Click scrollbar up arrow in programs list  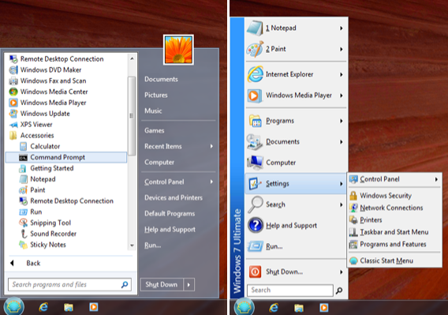pos(132,58)
